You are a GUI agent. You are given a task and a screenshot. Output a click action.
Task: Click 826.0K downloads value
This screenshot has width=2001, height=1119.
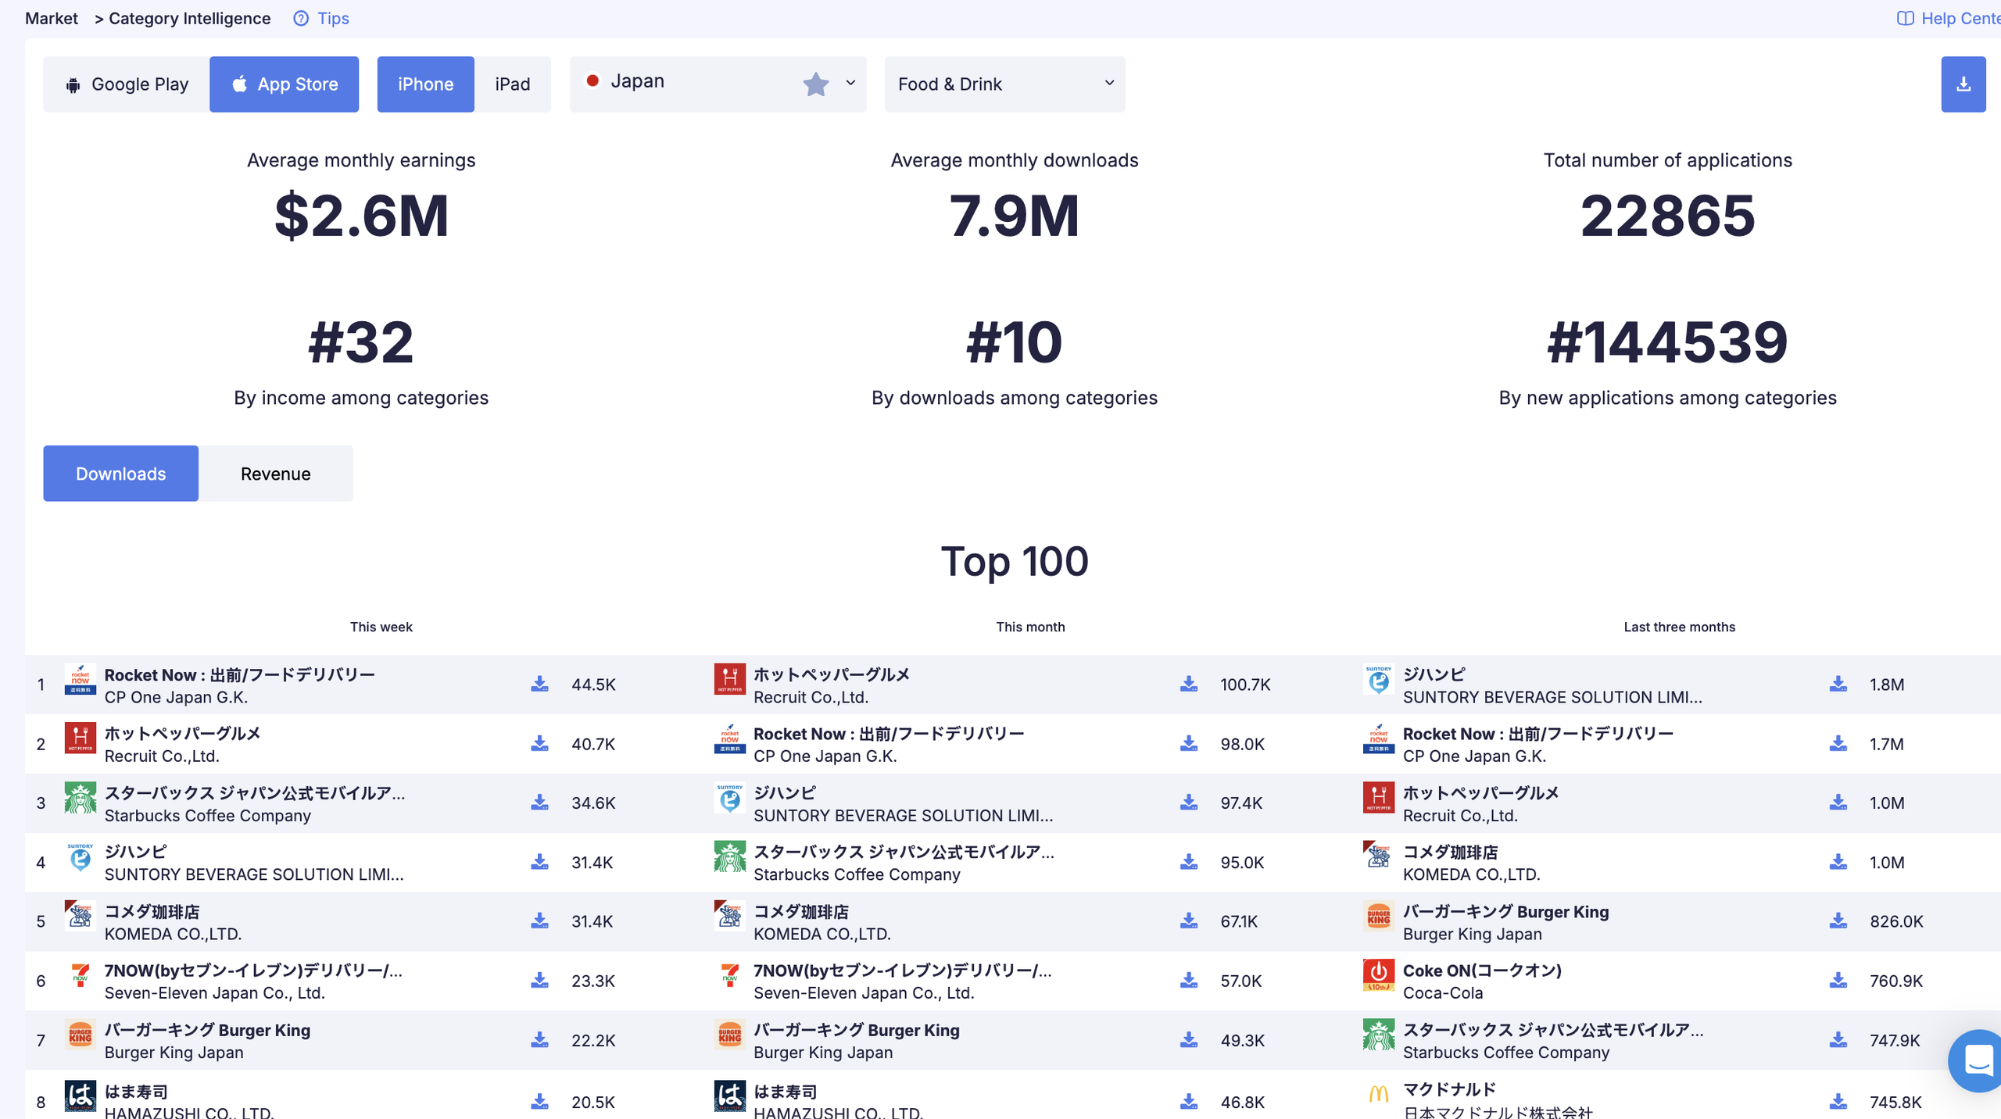coord(1895,921)
